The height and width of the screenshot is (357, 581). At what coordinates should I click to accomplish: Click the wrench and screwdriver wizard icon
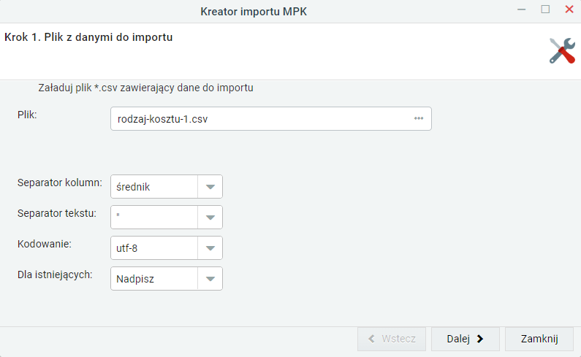[562, 50]
